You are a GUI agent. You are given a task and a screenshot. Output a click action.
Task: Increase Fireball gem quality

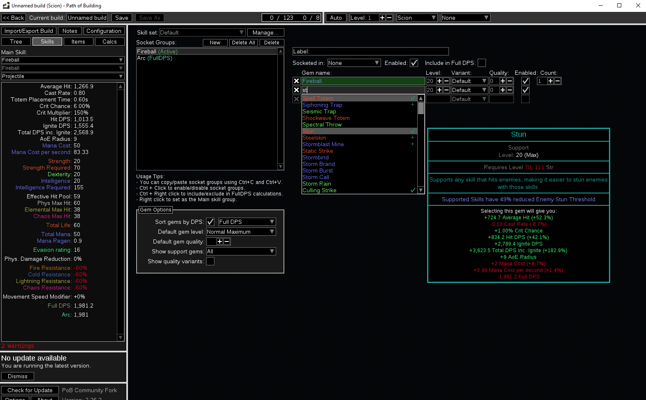[x=503, y=81]
